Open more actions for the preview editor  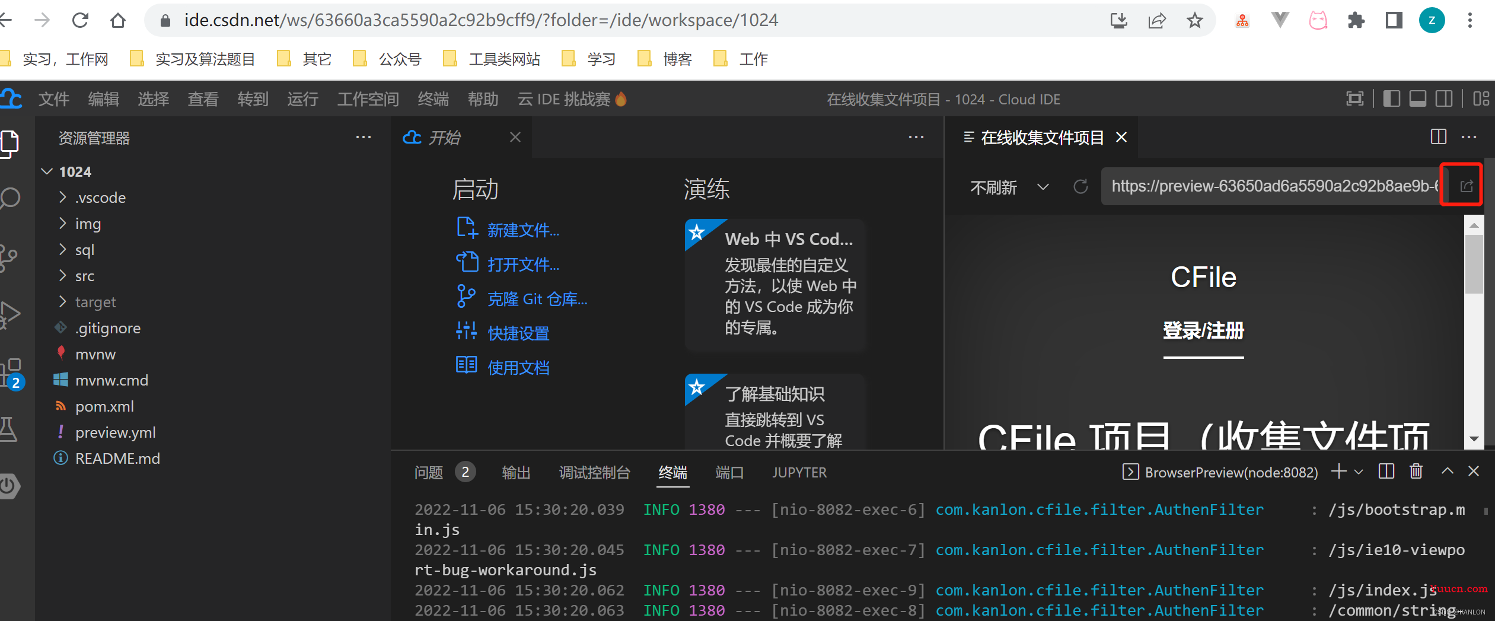click(x=1469, y=137)
